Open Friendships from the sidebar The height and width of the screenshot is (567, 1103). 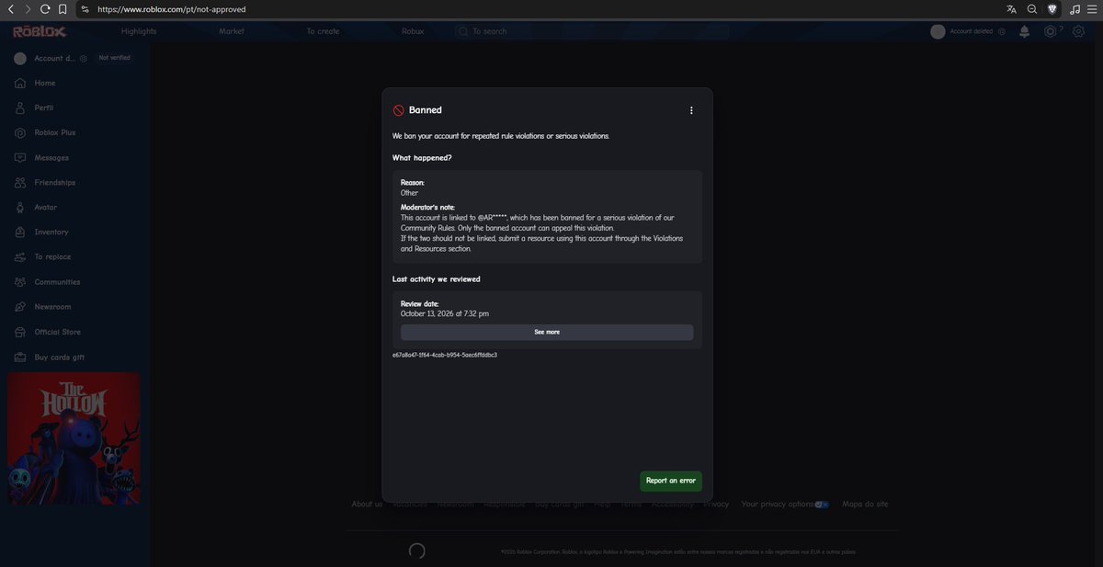click(x=55, y=183)
